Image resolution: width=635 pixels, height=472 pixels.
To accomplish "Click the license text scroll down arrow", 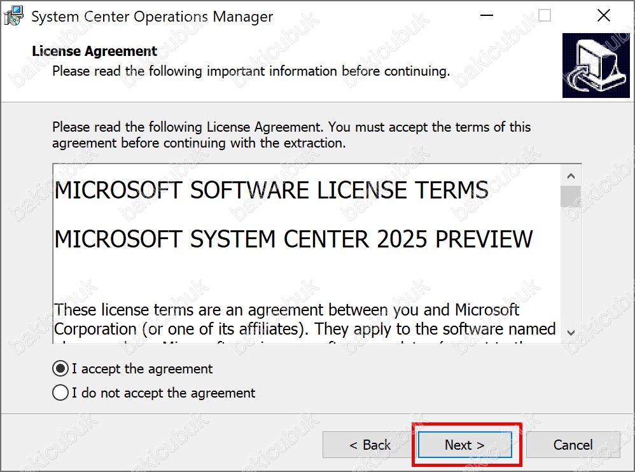I will (571, 333).
